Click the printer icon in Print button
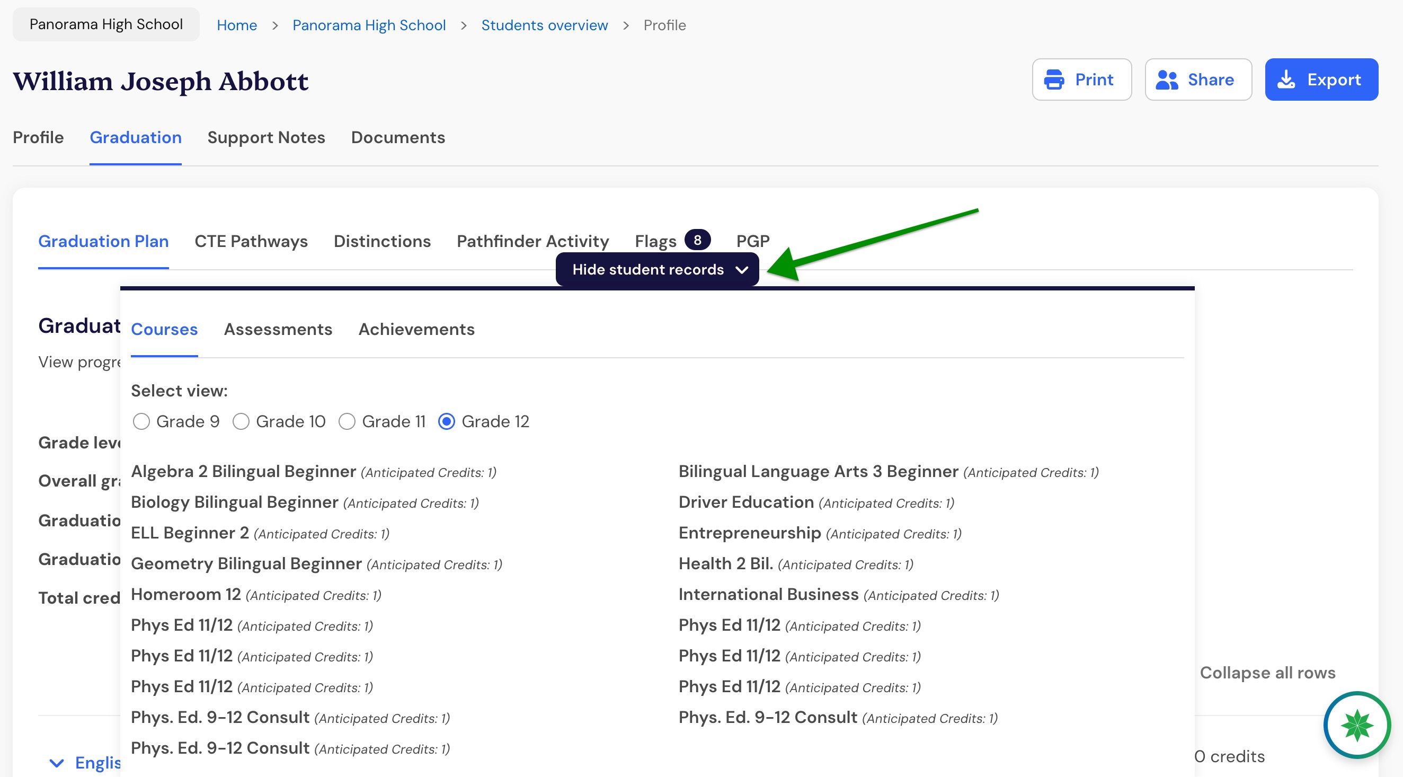The width and height of the screenshot is (1403, 777). click(x=1054, y=80)
